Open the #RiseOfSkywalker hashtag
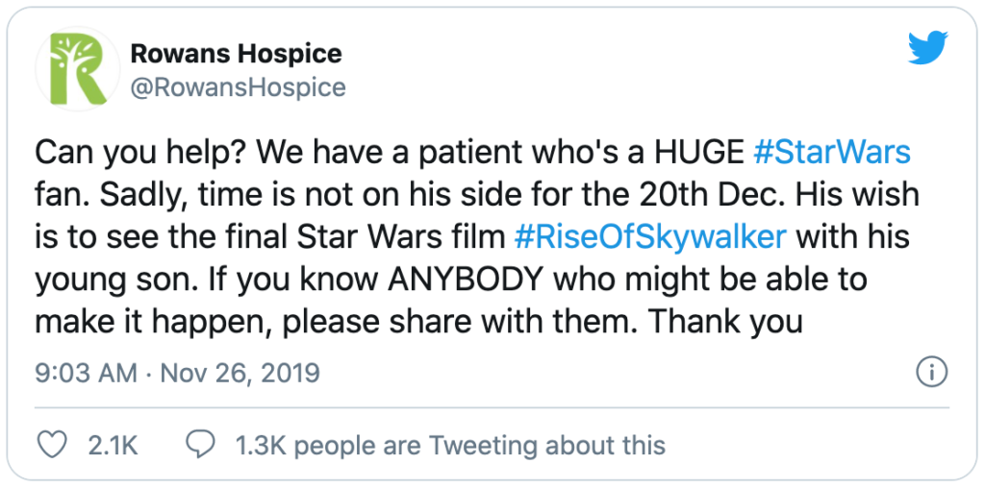 click(651, 237)
